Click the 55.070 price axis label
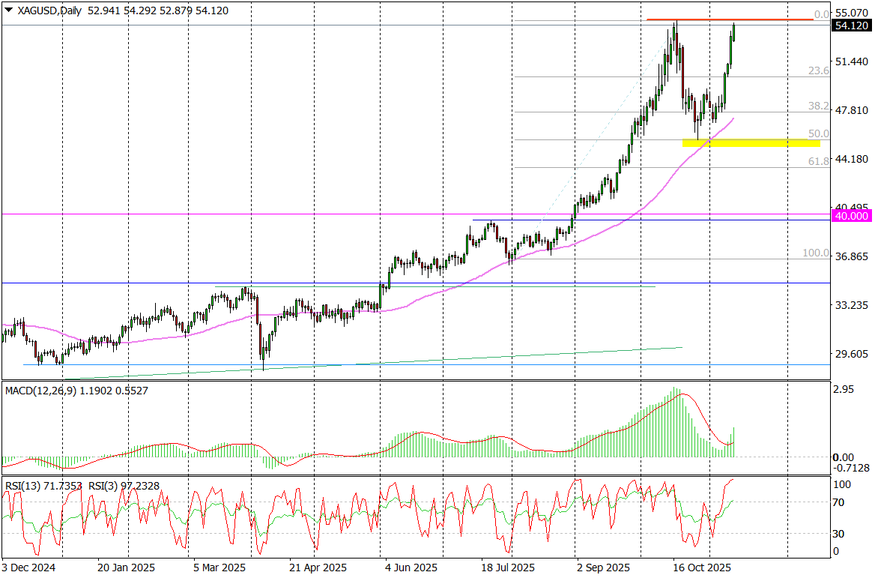 (x=851, y=13)
